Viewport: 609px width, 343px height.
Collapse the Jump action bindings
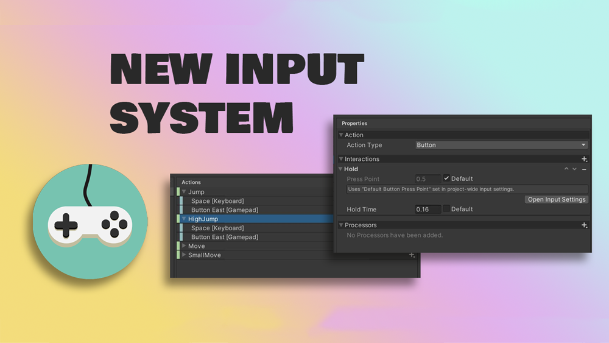pyautogui.click(x=184, y=192)
